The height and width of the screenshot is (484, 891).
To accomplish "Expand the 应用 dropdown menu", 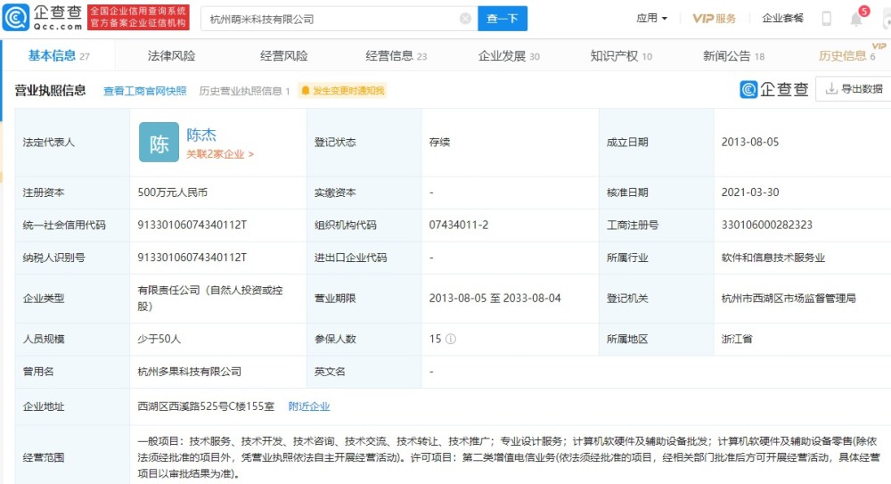I will click(651, 18).
